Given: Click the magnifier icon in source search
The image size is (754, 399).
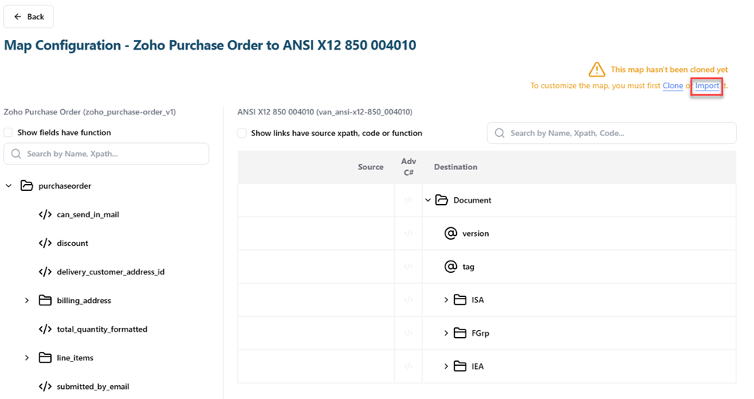Looking at the screenshot, I should click(x=16, y=154).
